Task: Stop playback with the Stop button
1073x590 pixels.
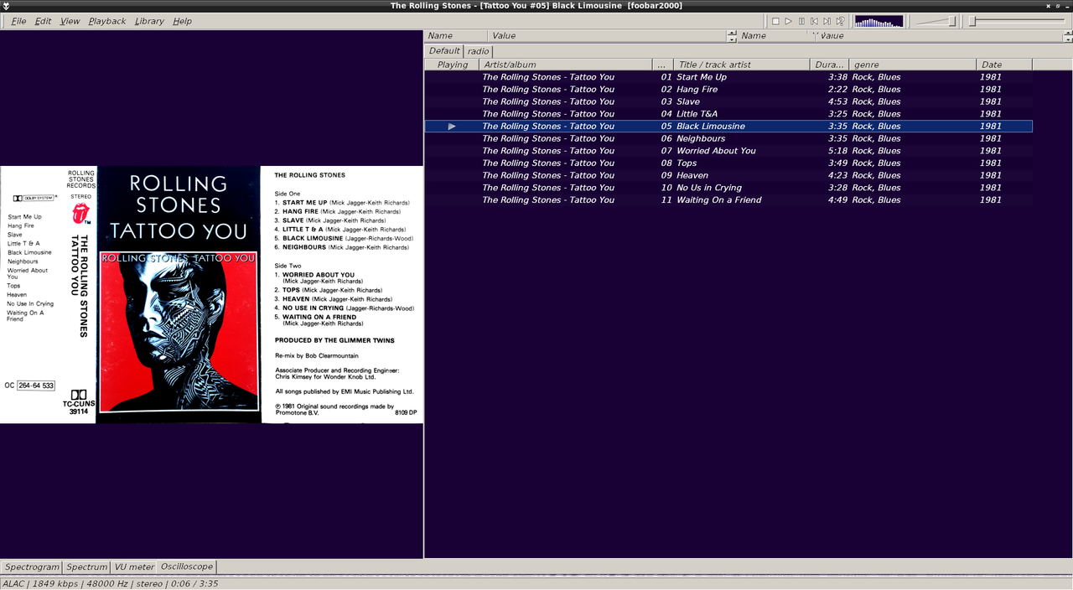Action: tap(775, 21)
